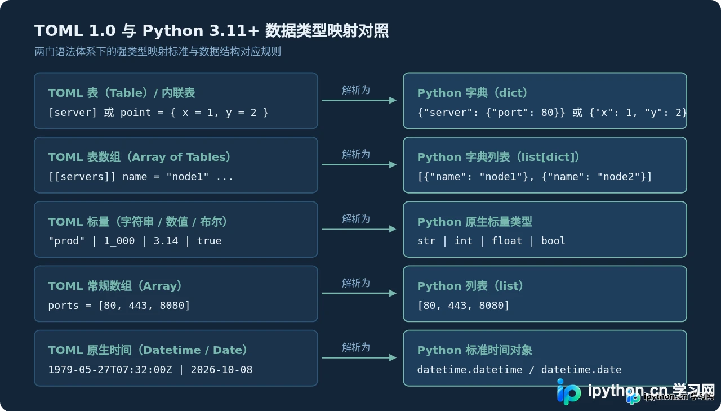Select the heading "TOML 标量（字符串 / 数值 / 布尔）"
Viewport: 721px width, 412px height.
coord(138,222)
